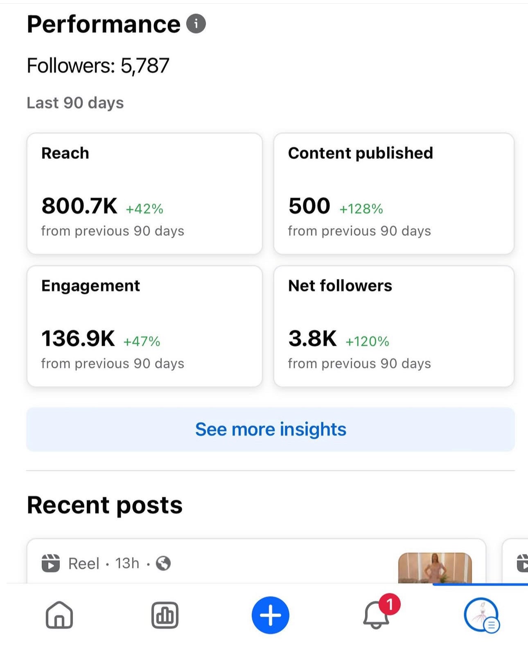Open the profile menu avatar icon
The height and width of the screenshot is (658, 528).
pos(481,615)
